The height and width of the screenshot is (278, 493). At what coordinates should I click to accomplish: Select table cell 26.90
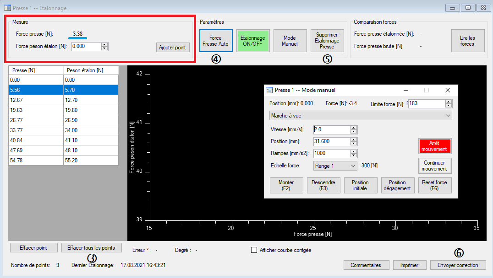(91, 120)
